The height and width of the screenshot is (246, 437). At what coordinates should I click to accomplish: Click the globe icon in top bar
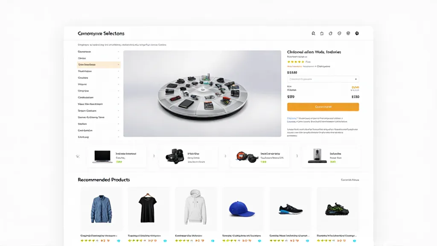click(348, 33)
